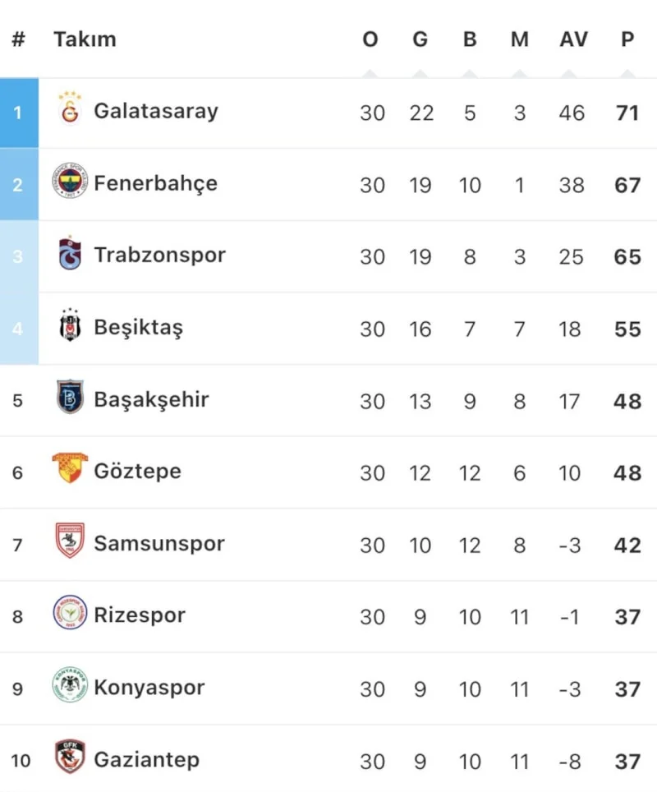Click the M losses column header
Screen dimensions: 657x792
point(519,39)
